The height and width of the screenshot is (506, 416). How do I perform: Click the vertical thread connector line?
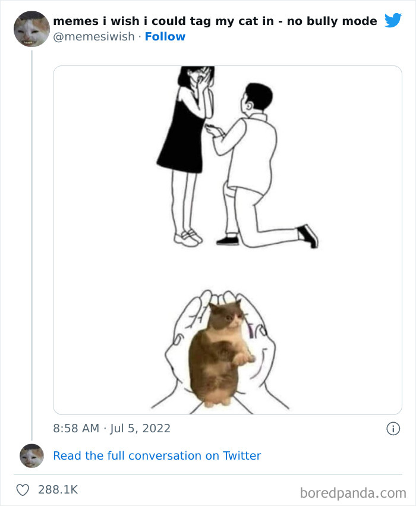[33, 238]
